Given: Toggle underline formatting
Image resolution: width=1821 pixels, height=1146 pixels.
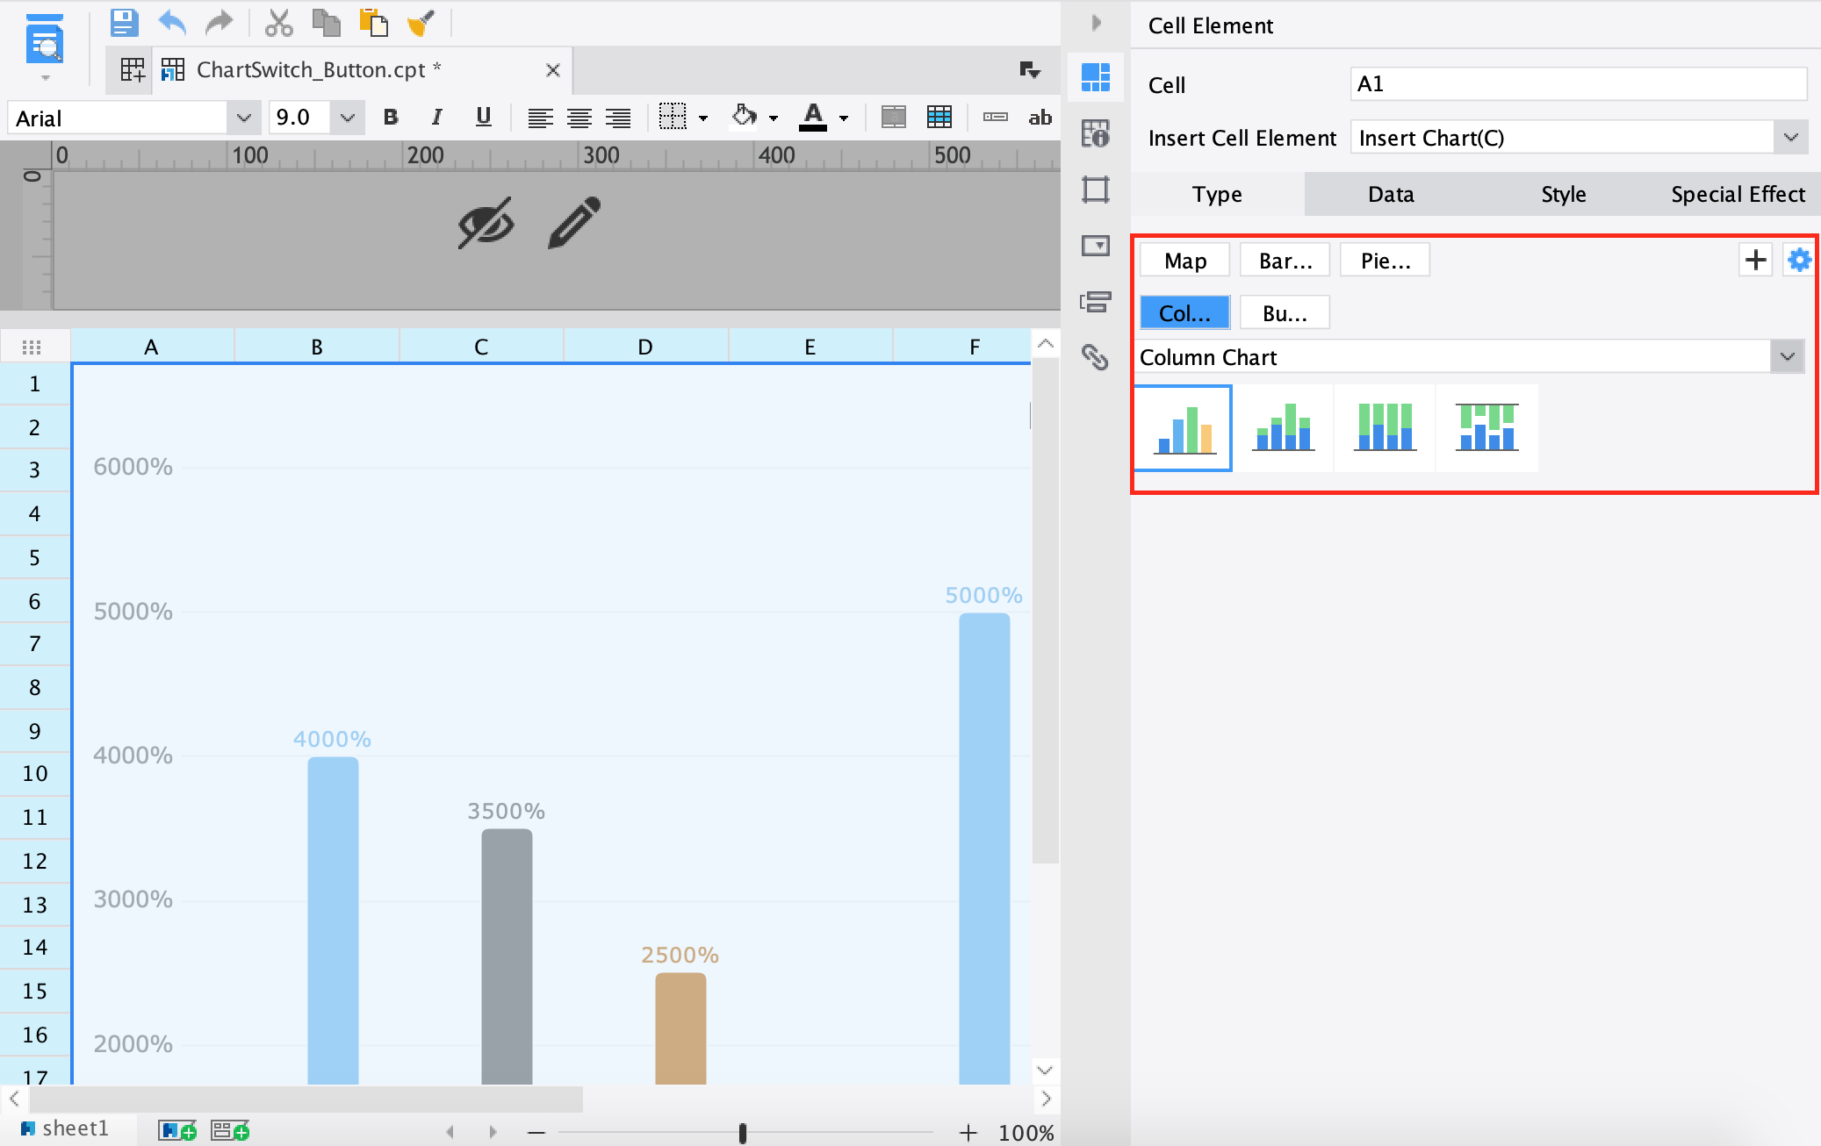Looking at the screenshot, I should (x=483, y=118).
